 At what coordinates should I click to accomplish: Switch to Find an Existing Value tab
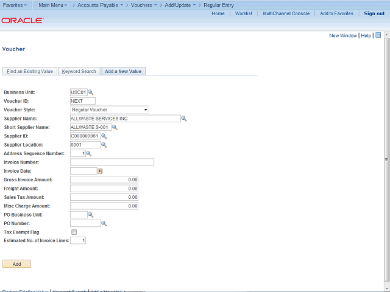tap(30, 71)
